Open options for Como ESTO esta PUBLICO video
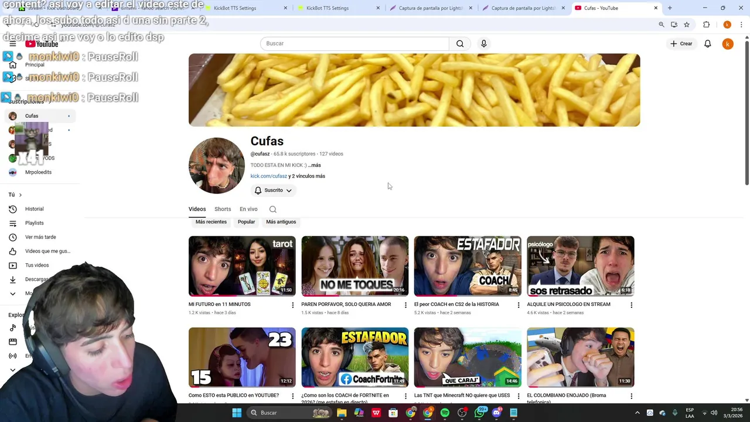This screenshot has height=422, width=750. pos(293,396)
